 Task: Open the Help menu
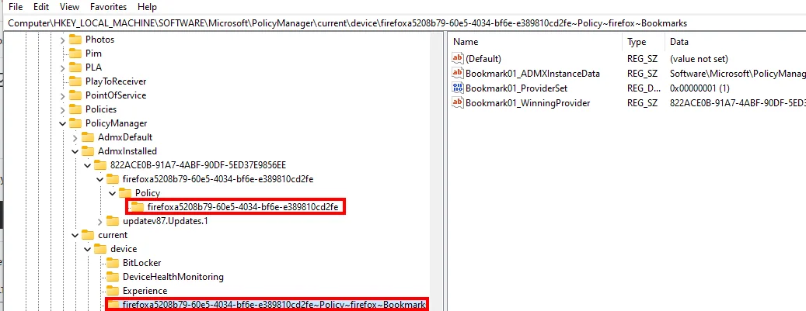point(147,7)
